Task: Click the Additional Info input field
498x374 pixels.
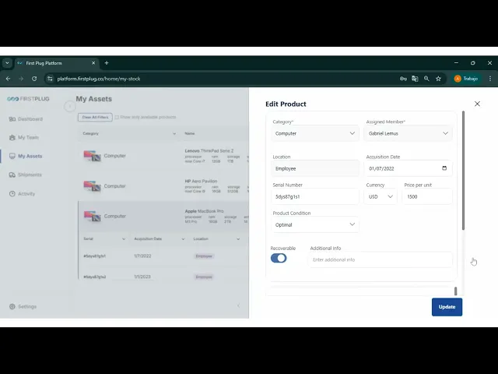Action: tap(381, 259)
